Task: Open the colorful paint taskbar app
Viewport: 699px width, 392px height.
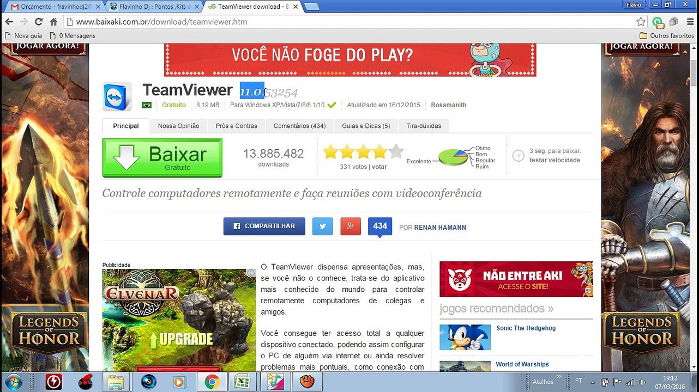Action: click(x=275, y=382)
